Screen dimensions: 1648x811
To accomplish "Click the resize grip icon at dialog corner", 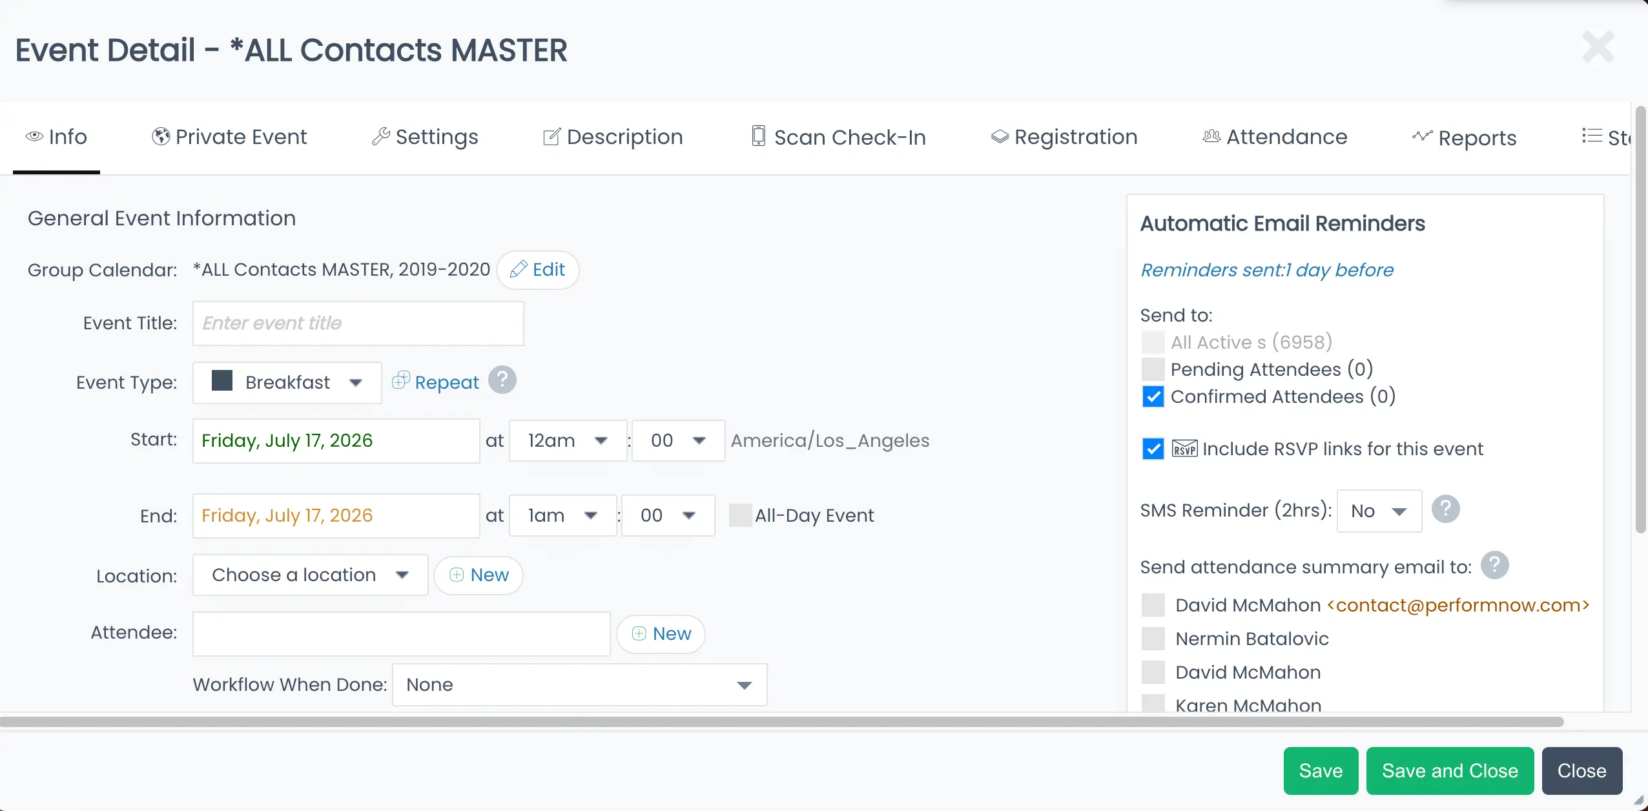I will click(x=1638, y=801).
